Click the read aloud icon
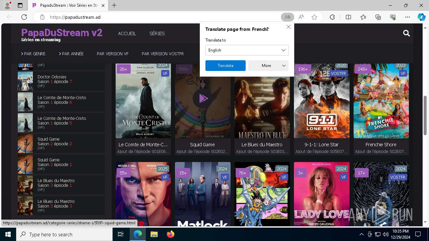This screenshot has width=429, height=241. coord(301,17)
